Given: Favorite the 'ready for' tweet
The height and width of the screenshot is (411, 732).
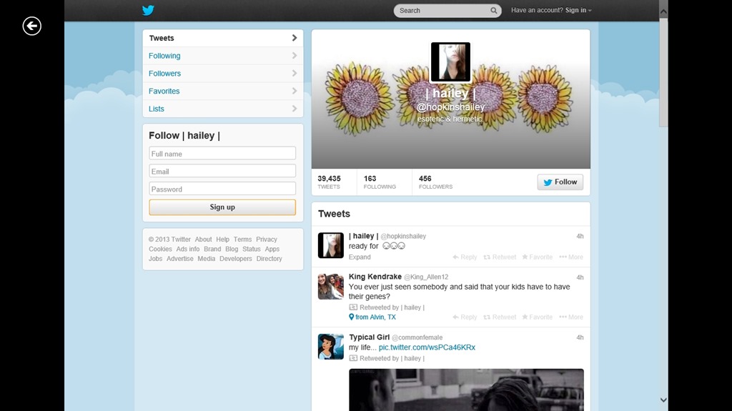Looking at the screenshot, I should click(537, 257).
